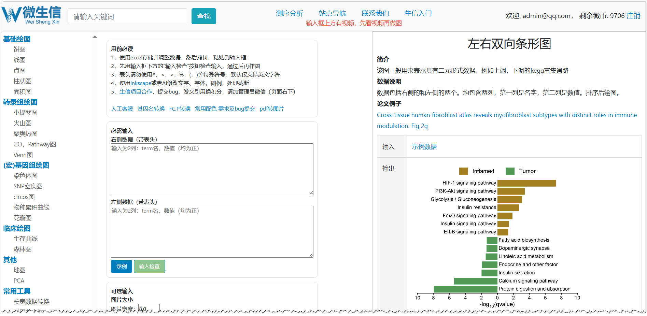This screenshot has width=647, height=316.
Task: Click the Tumor legend color swatch
Action: point(510,171)
